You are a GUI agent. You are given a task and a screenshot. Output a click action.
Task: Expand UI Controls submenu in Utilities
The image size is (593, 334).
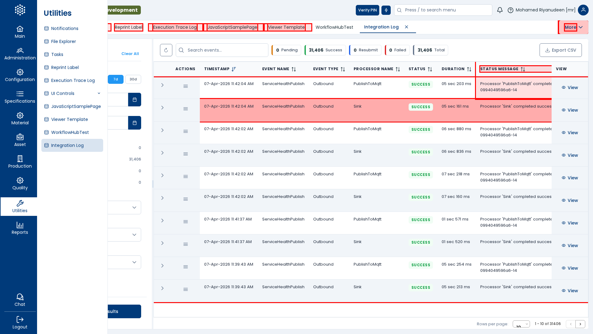pyautogui.click(x=99, y=93)
